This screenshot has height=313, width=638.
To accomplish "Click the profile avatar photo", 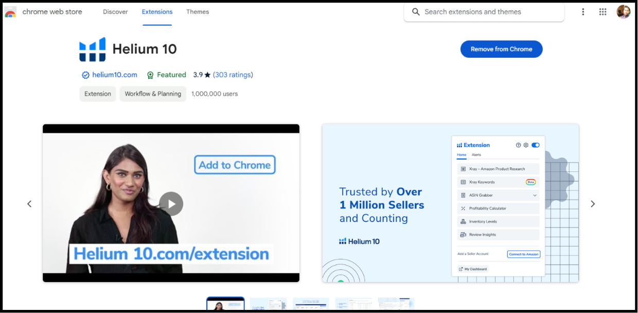I will (x=623, y=11).
